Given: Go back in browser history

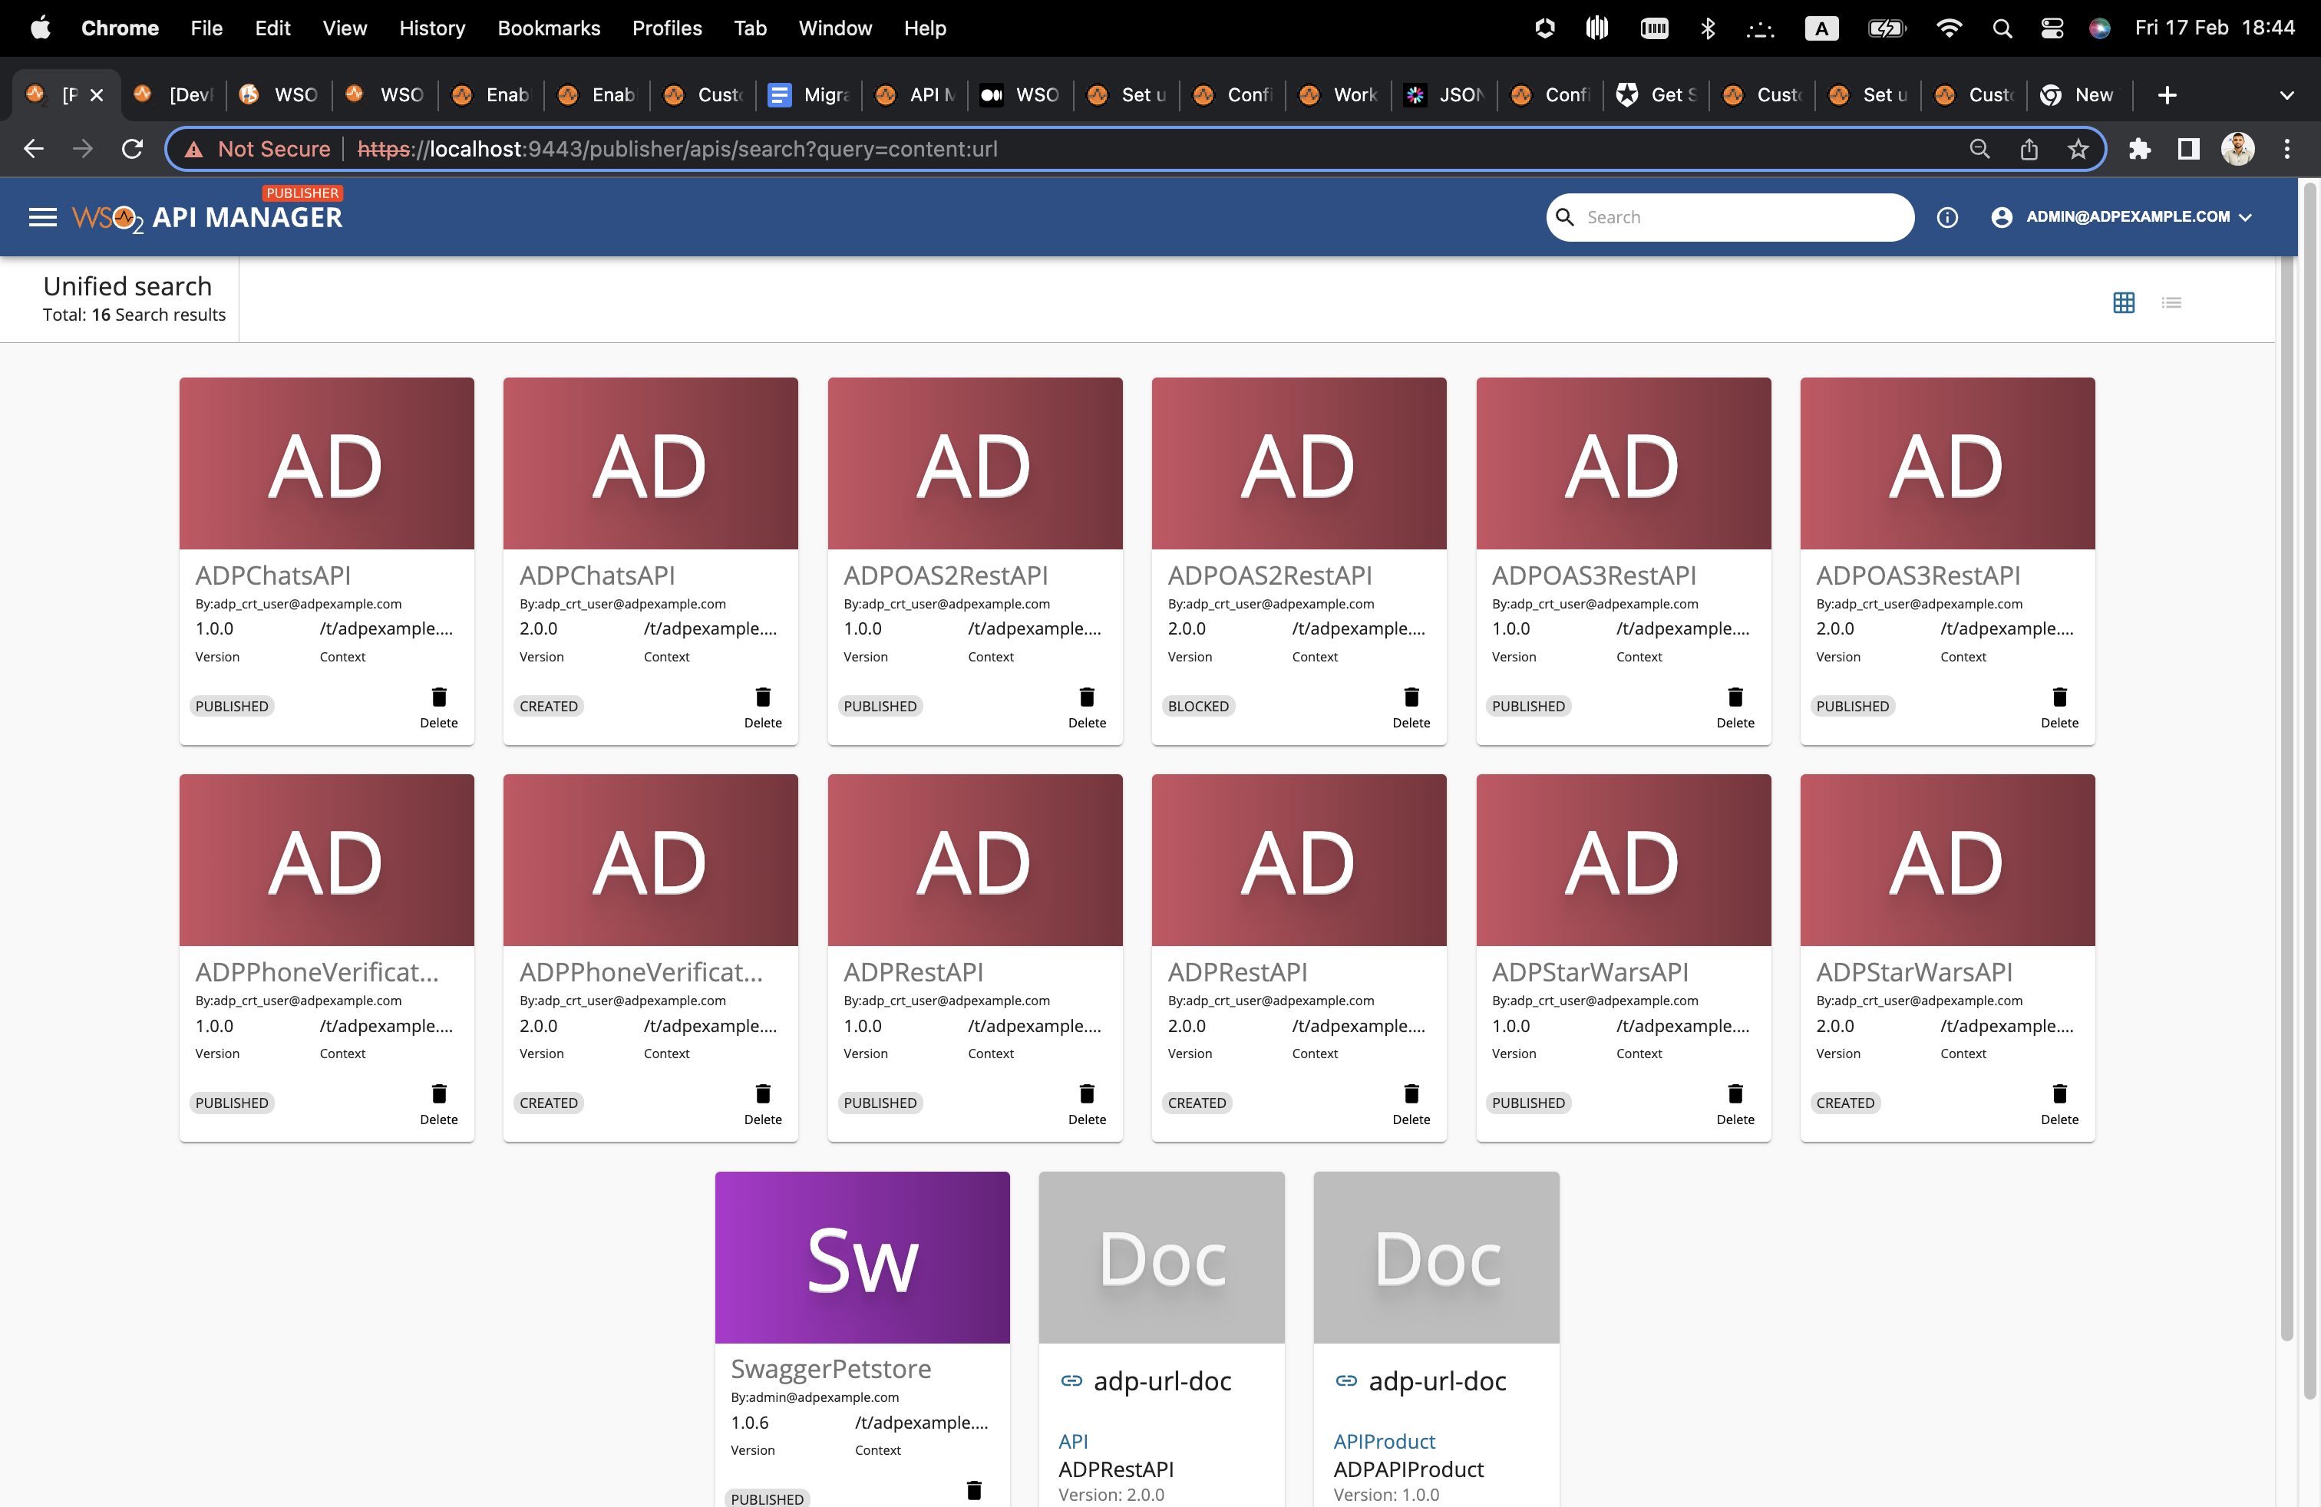Looking at the screenshot, I should 33,148.
